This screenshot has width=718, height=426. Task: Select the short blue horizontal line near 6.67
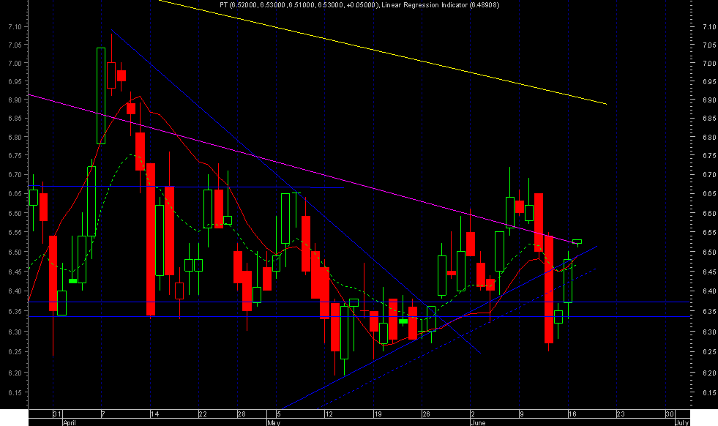coord(186,187)
